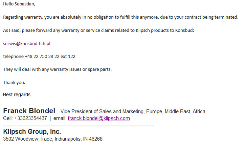Click the 'email:' label in the signature

click(60, 118)
